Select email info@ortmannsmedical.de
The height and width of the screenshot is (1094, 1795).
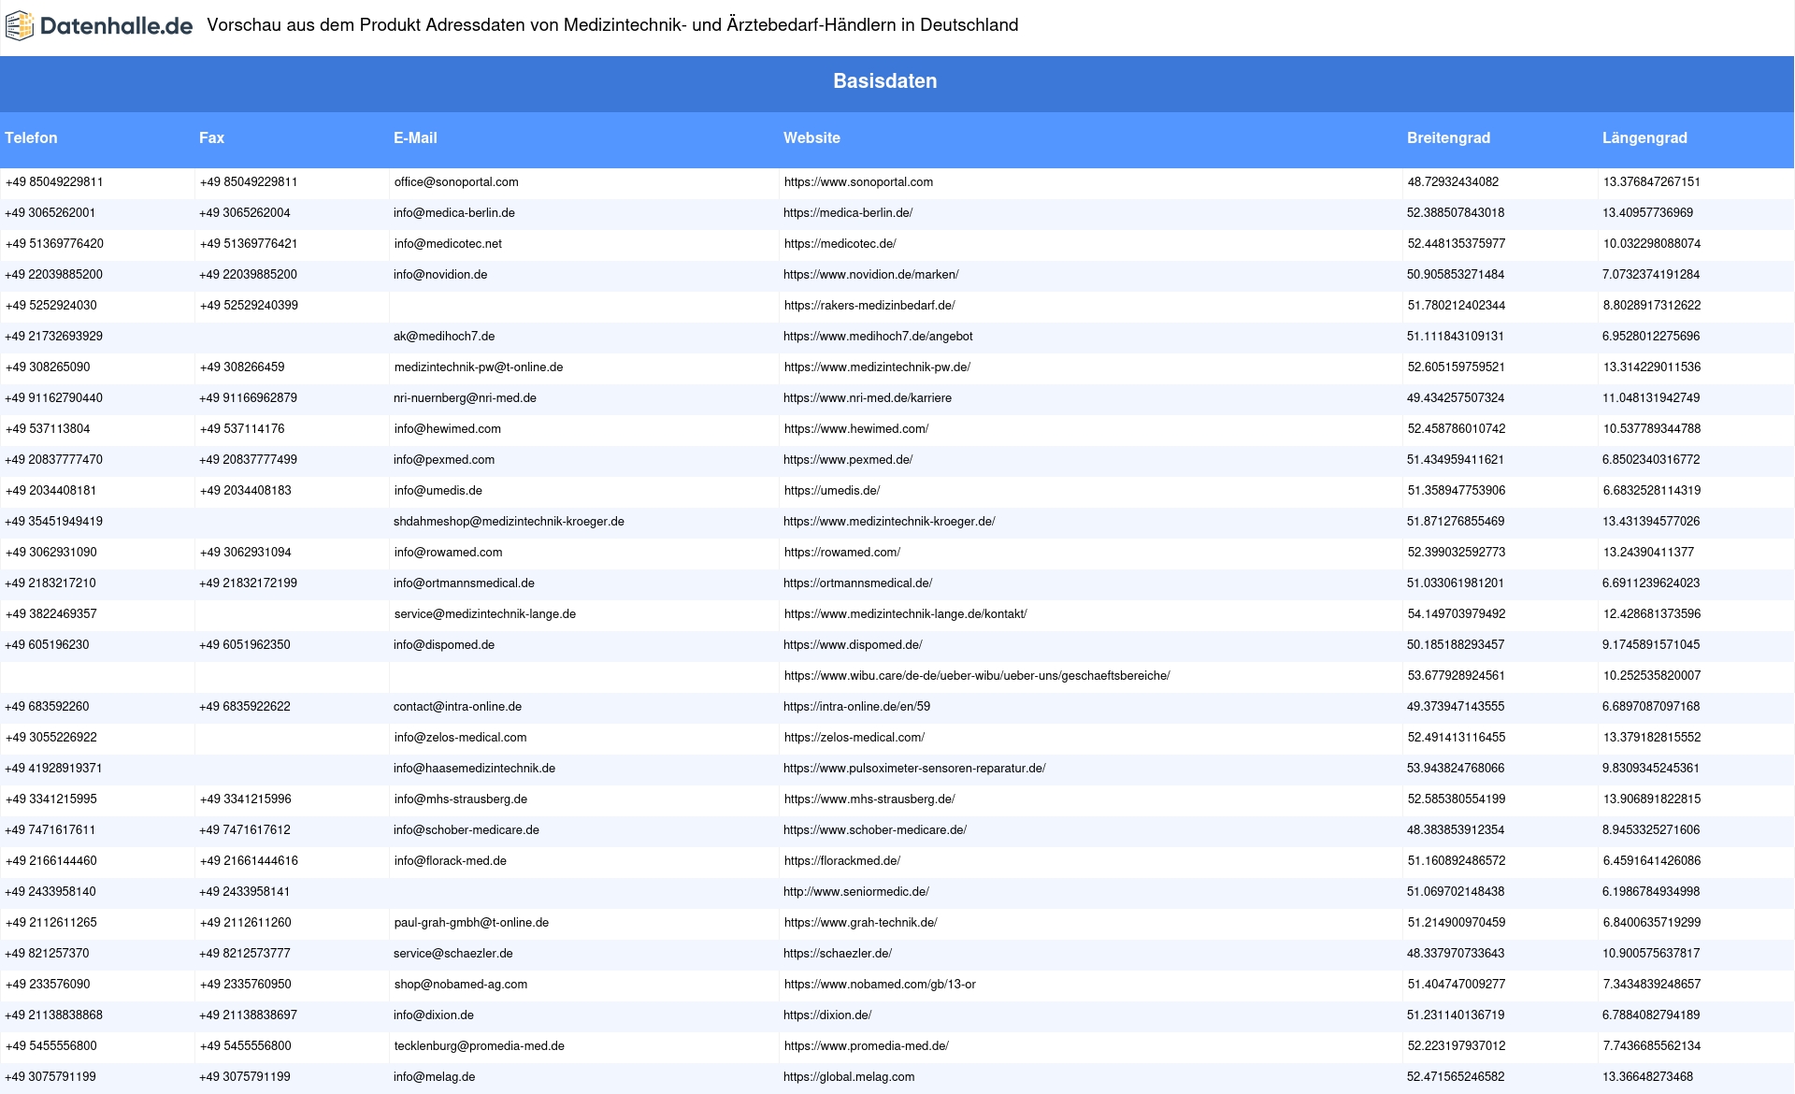[464, 583]
